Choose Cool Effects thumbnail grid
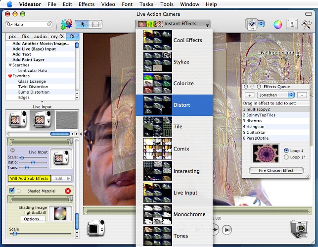The image size is (318, 247). point(158,40)
